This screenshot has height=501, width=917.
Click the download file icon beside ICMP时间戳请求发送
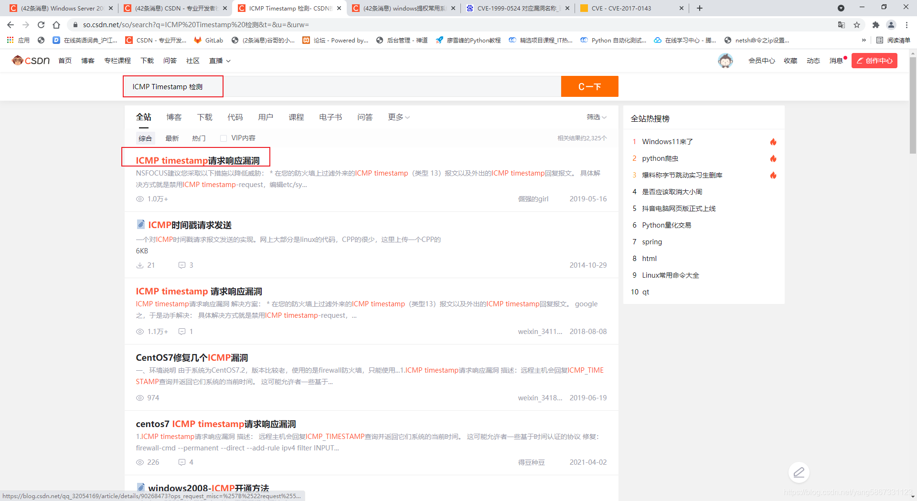(x=141, y=224)
